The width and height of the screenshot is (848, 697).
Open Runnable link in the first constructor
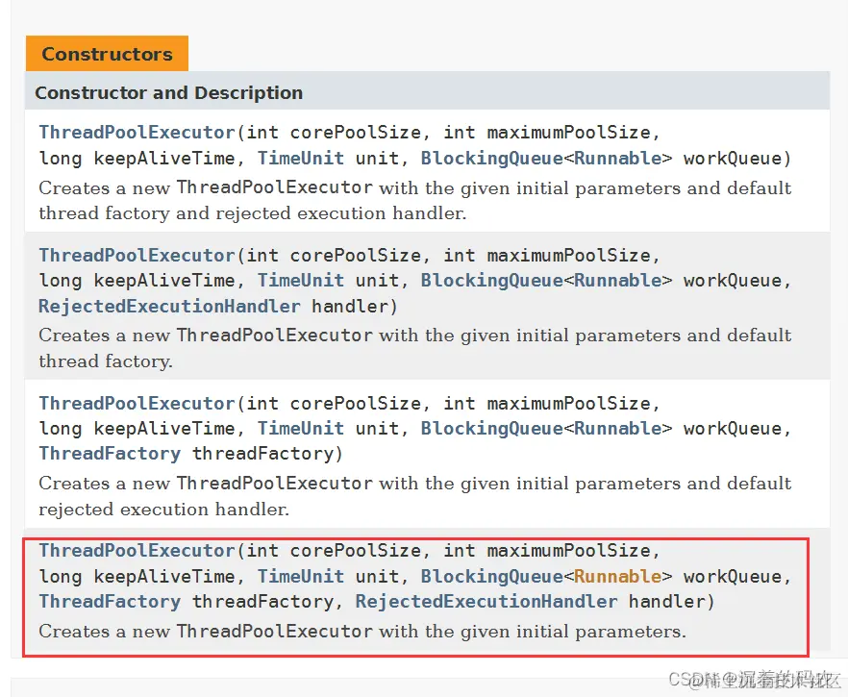[x=617, y=158]
